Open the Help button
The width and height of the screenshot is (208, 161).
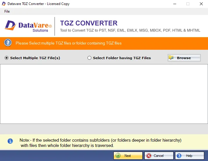coord(190,155)
